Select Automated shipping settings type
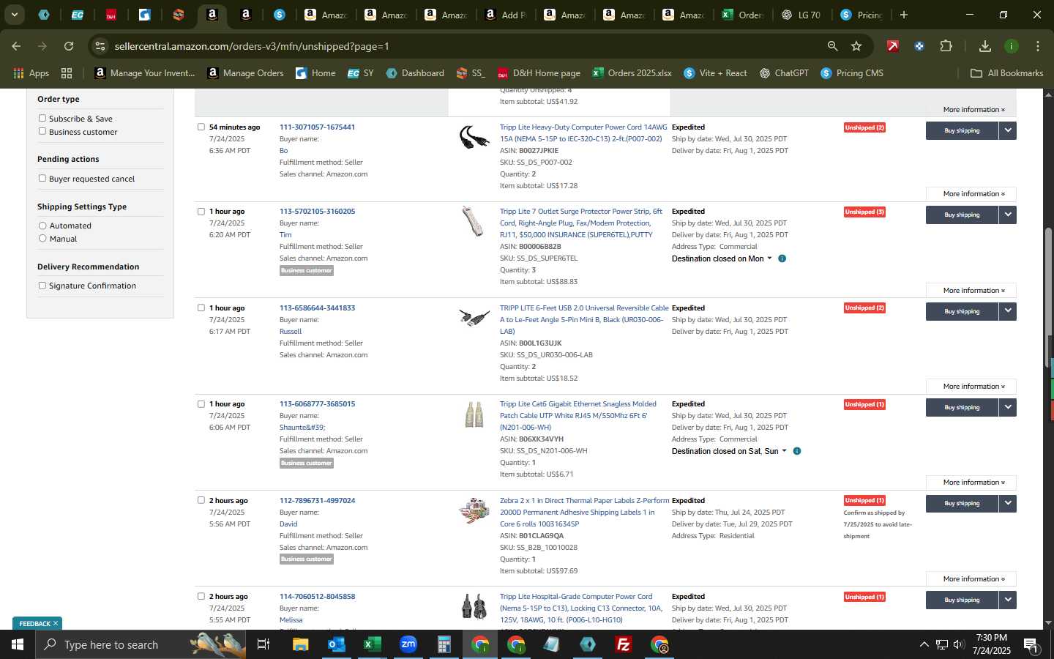This screenshot has height=659, width=1054. tap(42, 226)
